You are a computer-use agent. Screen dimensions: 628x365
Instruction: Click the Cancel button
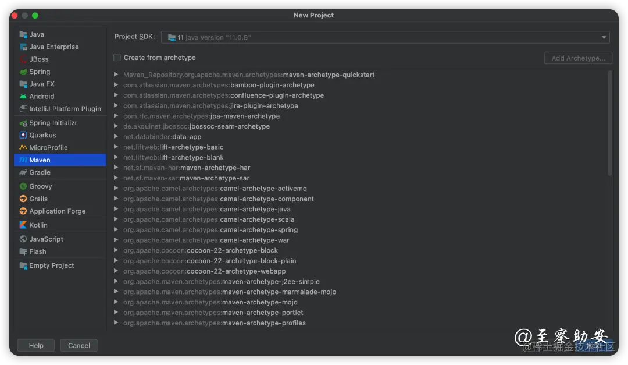pos(79,345)
